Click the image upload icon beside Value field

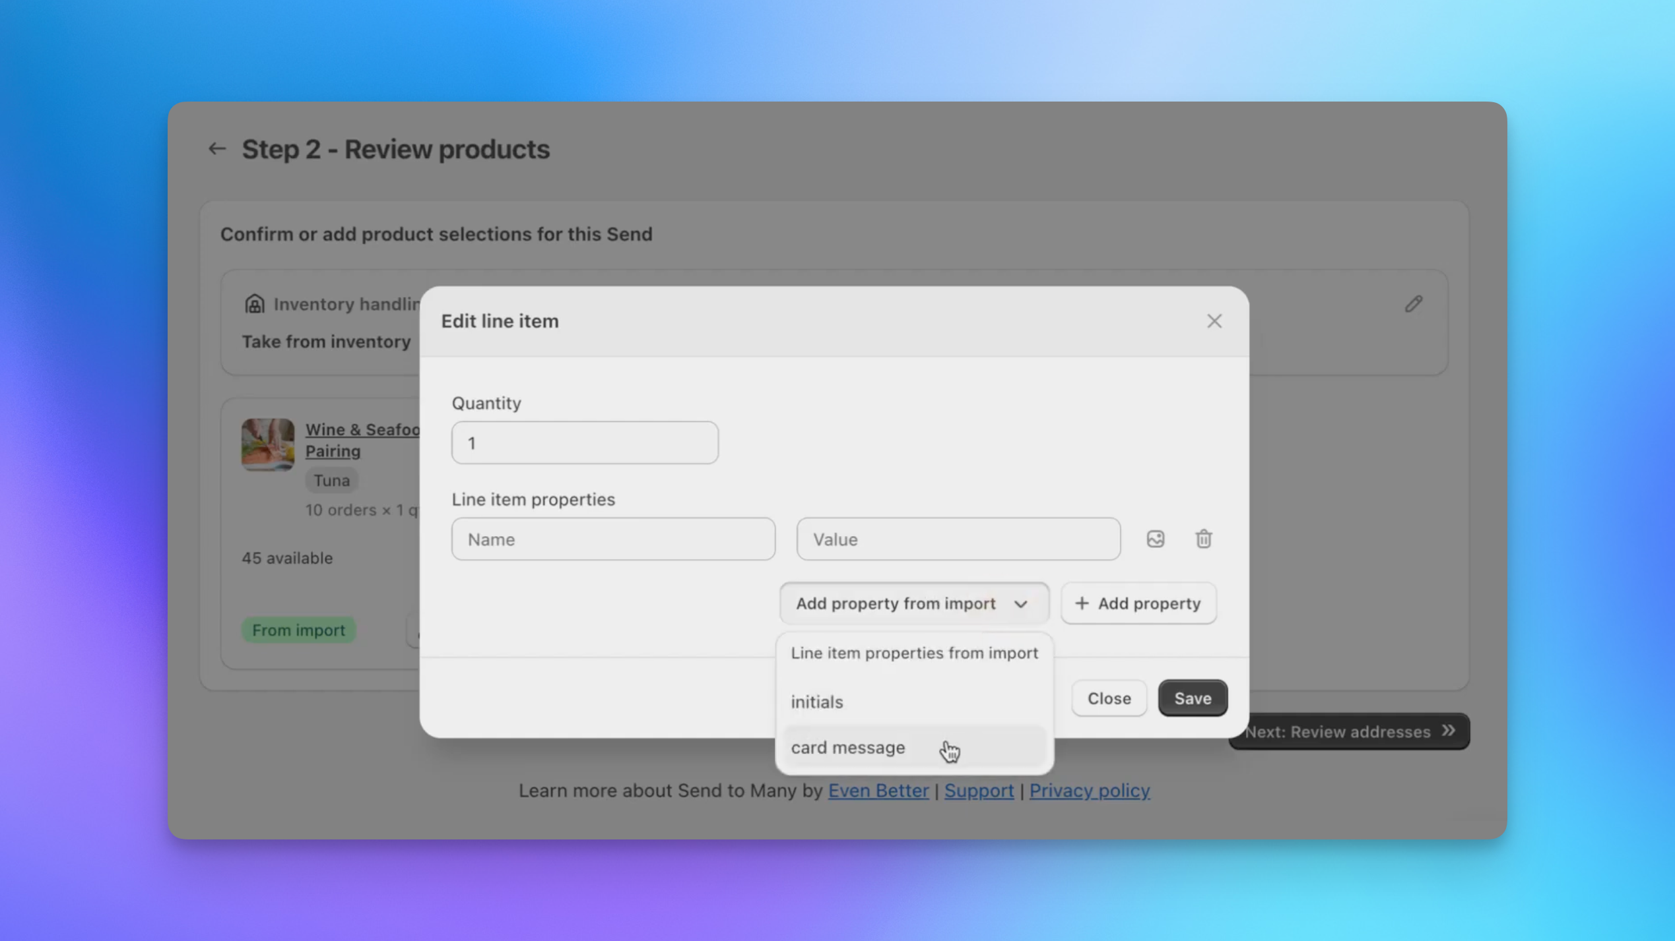1155,539
